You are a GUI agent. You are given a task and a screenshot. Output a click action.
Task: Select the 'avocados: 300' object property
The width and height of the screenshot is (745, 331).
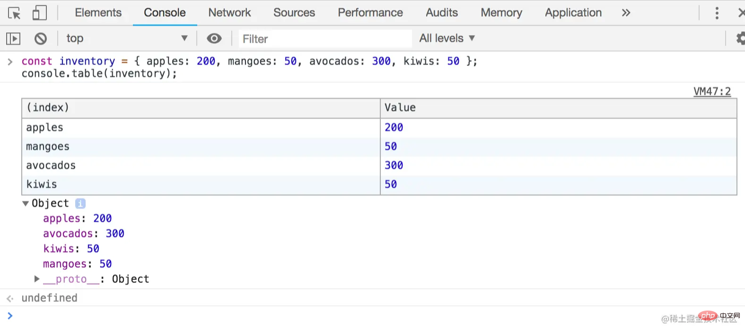click(x=84, y=234)
